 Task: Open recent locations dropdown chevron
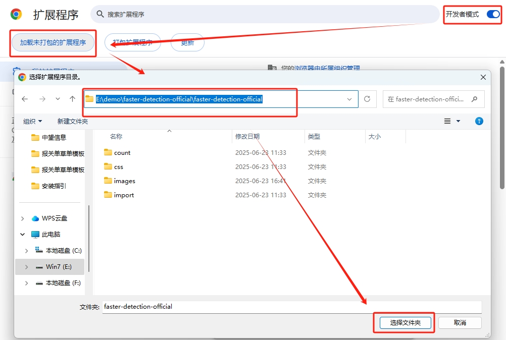[58, 99]
